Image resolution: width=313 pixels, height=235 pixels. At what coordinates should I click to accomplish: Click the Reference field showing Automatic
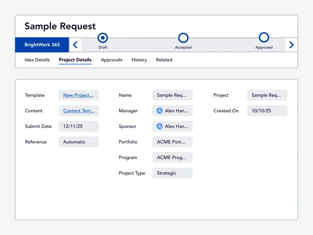pyautogui.click(x=79, y=142)
